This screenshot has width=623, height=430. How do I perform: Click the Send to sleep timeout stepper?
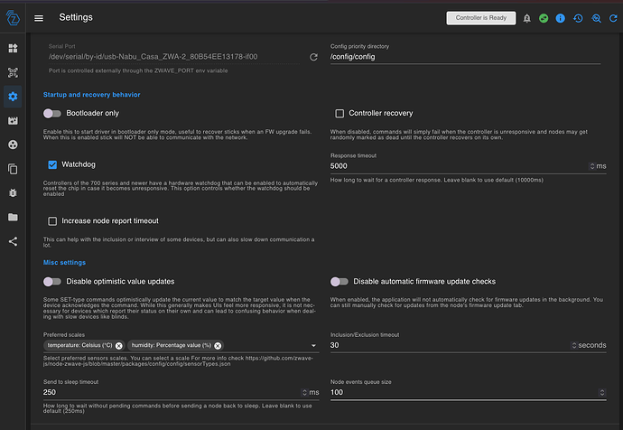pyautogui.click(x=304, y=393)
